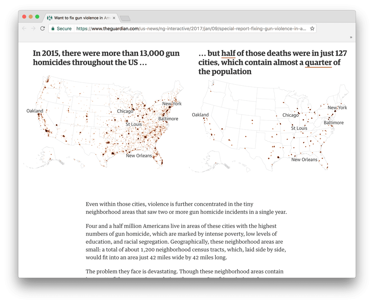Click the 'Chicago' label on the right map
Viewport: 374px width, 304px height.
point(291,115)
